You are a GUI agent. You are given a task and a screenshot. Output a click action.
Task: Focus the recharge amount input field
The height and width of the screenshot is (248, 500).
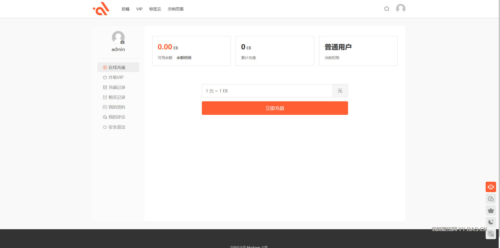coord(267,91)
